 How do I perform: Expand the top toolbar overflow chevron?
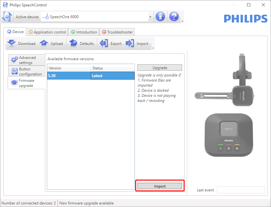coord(182,21)
